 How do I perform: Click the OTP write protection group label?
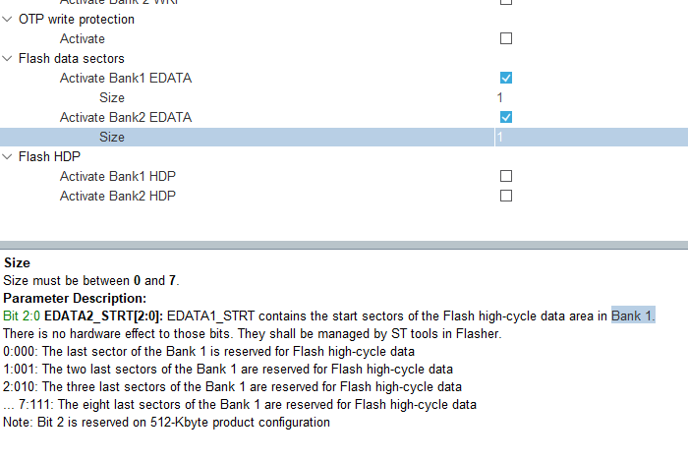tap(77, 20)
